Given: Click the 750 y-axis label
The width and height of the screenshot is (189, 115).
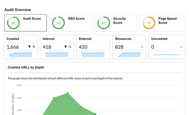Looking at the screenshot, I should [x=19, y=85].
